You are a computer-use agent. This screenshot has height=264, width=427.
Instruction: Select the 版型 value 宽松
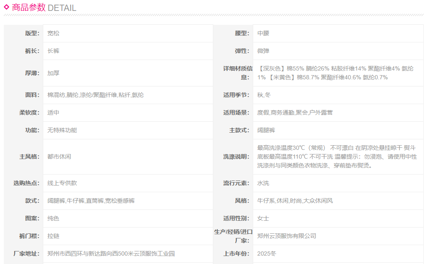pos(53,33)
